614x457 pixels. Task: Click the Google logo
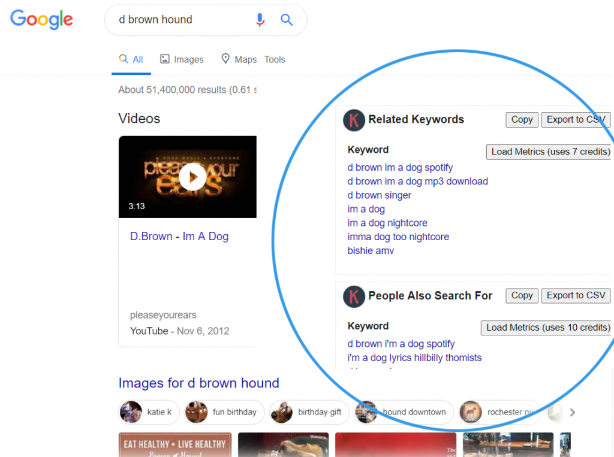pyautogui.click(x=41, y=19)
